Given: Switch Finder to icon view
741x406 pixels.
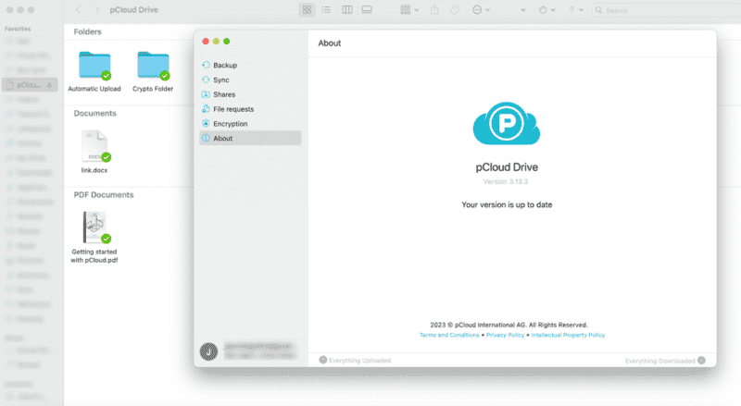Looking at the screenshot, I should point(307,10).
